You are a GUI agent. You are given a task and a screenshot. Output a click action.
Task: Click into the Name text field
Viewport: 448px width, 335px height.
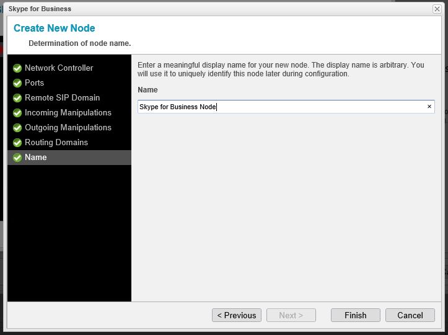[279, 107]
